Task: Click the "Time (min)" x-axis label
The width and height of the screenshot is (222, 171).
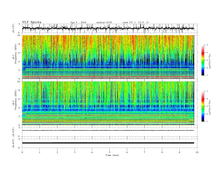Action: [x=112, y=155]
